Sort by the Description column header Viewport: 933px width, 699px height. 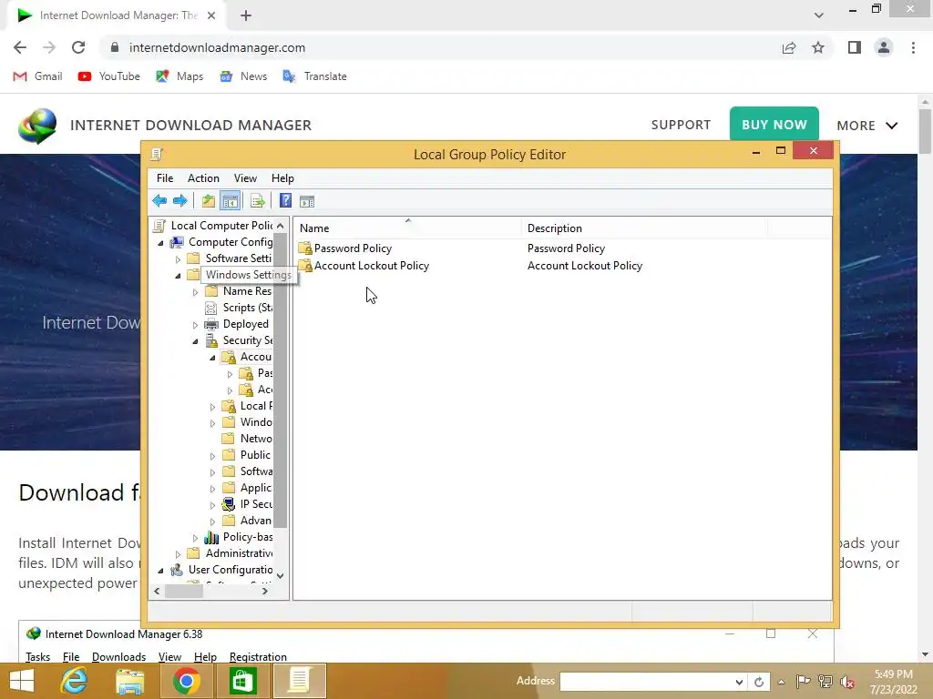tap(645, 228)
